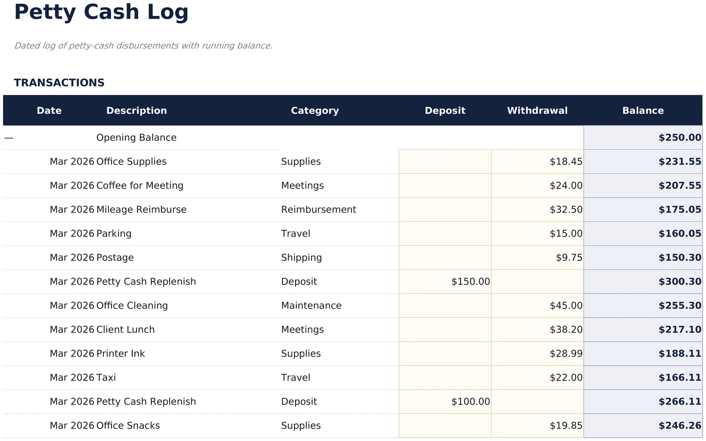
Task: Click the $150.30 balance cell
Action: click(643, 258)
